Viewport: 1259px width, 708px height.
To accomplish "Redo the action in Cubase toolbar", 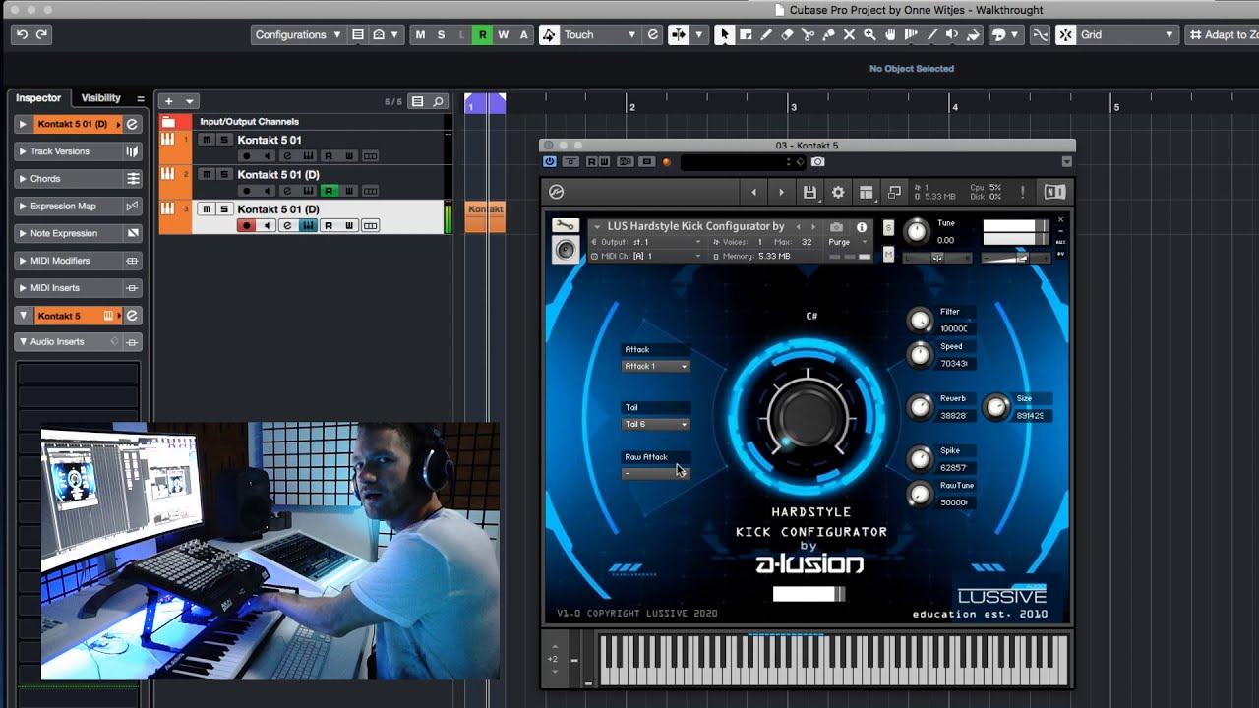I will click(41, 34).
